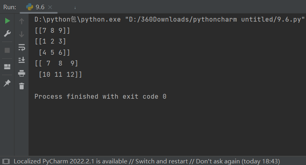Open the 9.6.py file path link
The height and width of the screenshot is (165, 306).
tap(215, 20)
